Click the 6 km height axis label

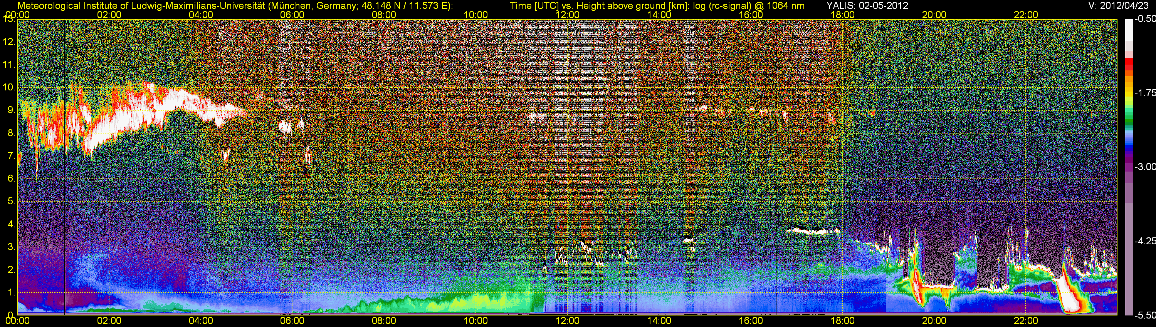click(11, 178)
